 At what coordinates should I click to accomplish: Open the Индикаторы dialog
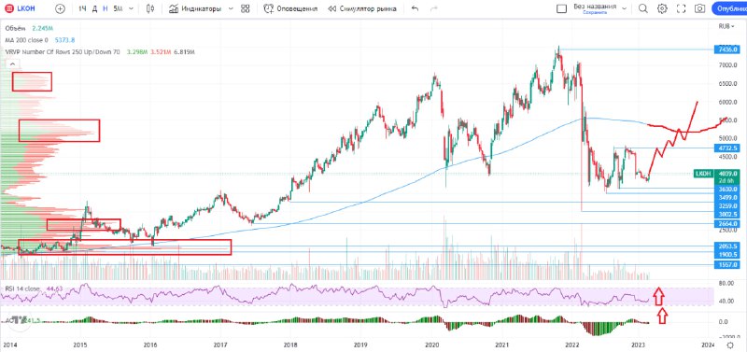pyautogui.click(x=195, y=8)
